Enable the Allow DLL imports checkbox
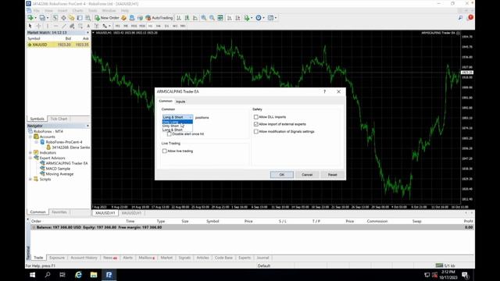Screen dimensions: 500x281 [255, 117]
